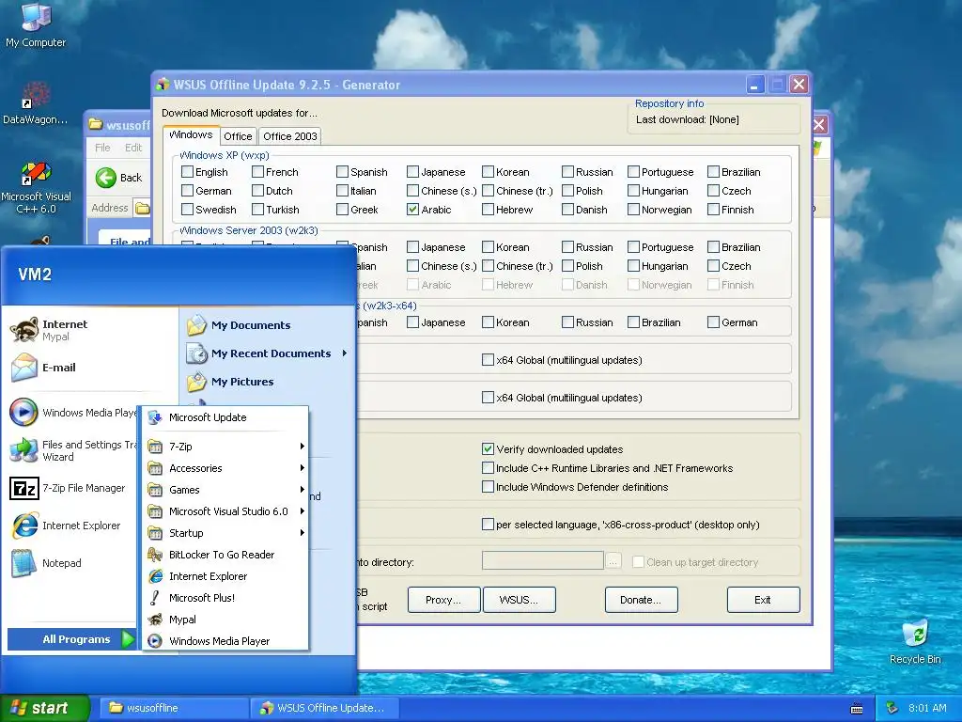Screen dimensions: 962x722
Task: Check Finnish under Windows XP
Action: pos(713,210)
